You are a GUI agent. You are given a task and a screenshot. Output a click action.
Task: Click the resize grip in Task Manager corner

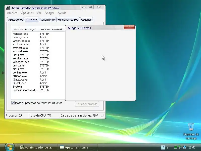click(x=103, y=116)
